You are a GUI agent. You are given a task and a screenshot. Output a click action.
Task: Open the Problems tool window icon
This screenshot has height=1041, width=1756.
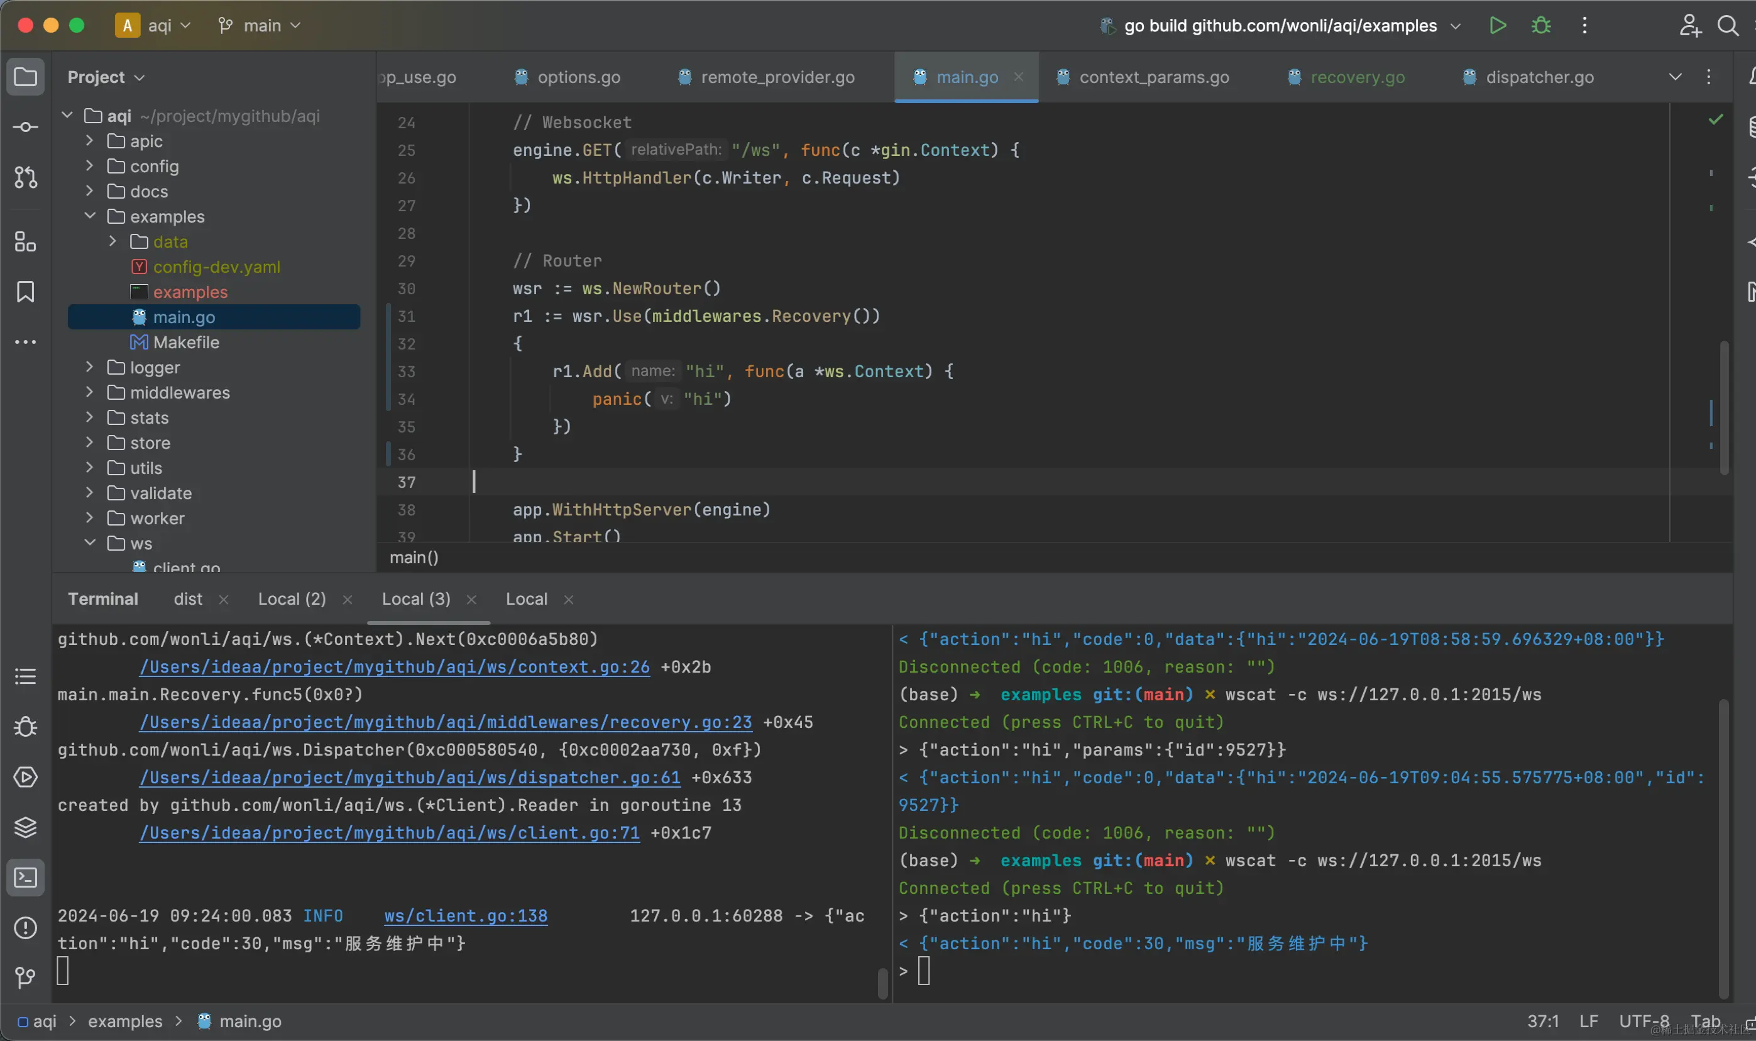click(x=25, y=927)
